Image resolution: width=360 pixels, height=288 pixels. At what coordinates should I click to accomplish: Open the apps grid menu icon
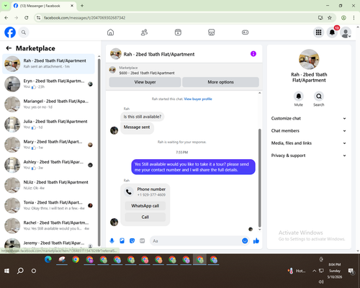click(x=318, y=32)
